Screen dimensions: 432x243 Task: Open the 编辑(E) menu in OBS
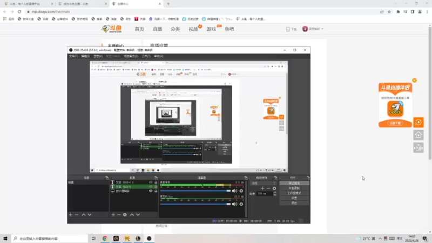pyautogui.click(x=85, y=56)
